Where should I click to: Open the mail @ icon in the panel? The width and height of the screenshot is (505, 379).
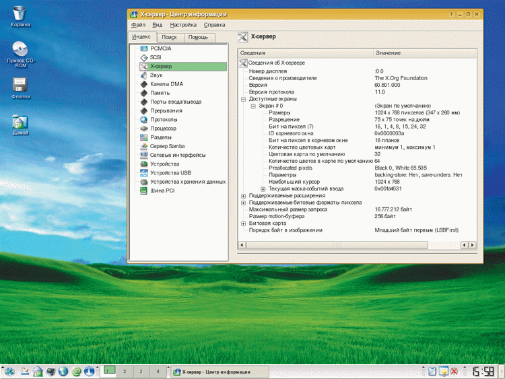76,372
